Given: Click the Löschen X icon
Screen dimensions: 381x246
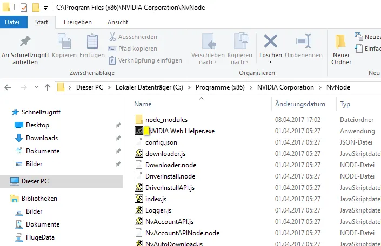Looking at the screenshot, I should point(271,41).
